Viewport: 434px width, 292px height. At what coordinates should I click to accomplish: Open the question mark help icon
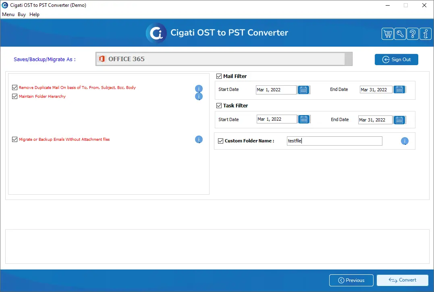point(413,34)
